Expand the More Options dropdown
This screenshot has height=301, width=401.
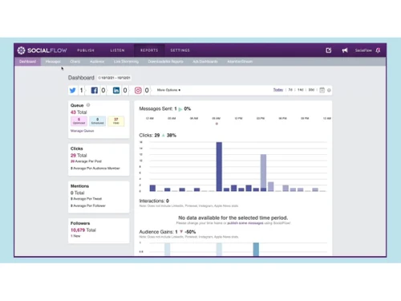click(168, 90)
